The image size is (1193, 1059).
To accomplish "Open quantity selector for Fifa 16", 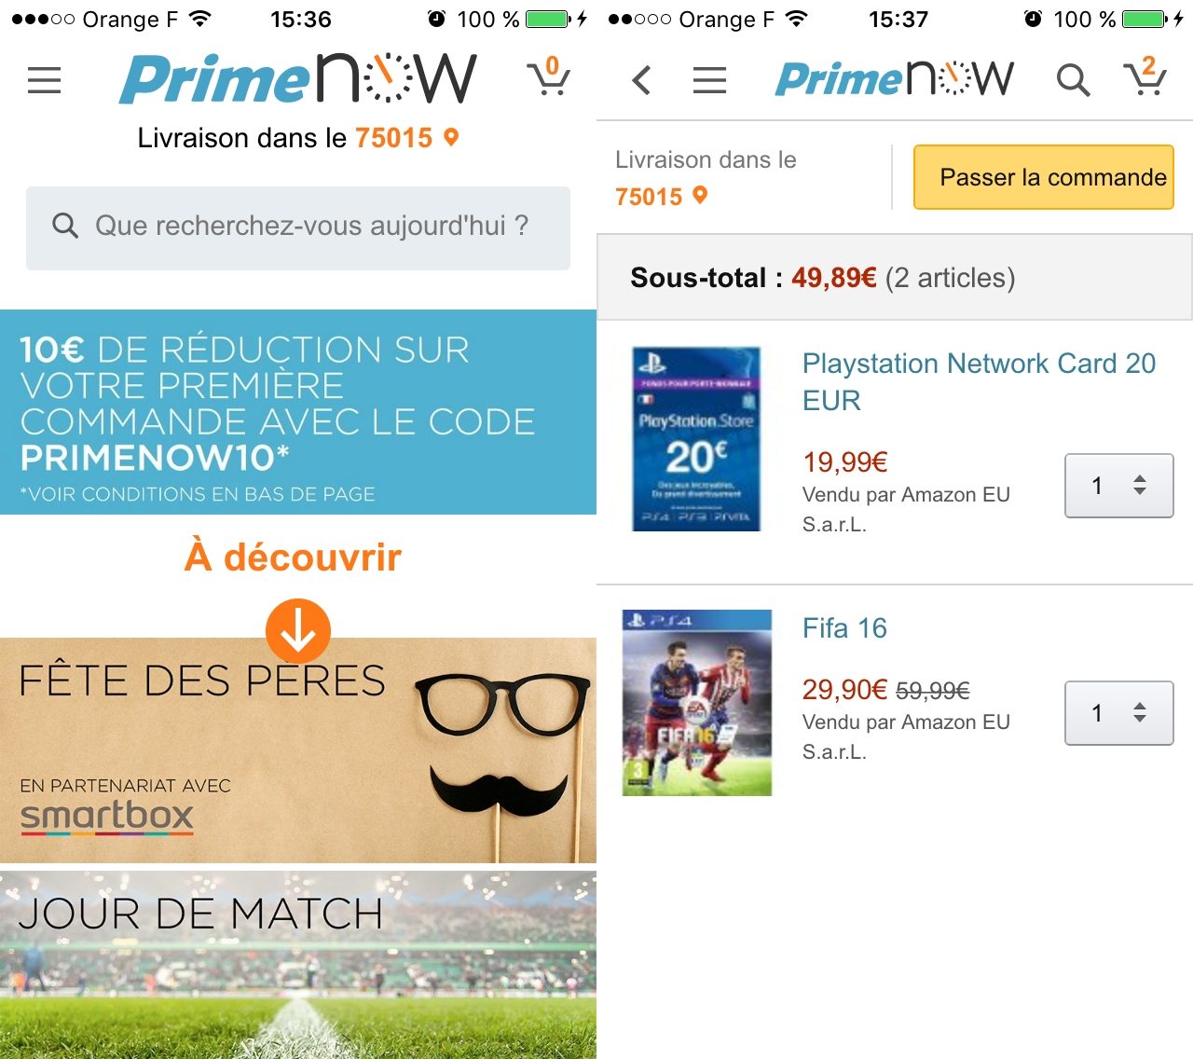I will (x=1118, y=713).
